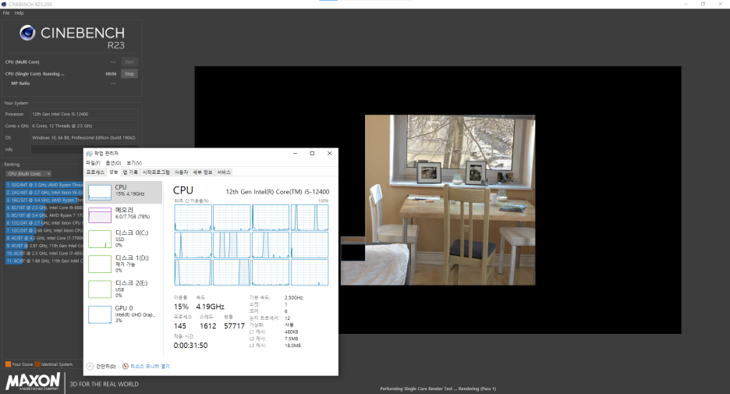The image size is (730, 394).
Task: Click the Task Manager title bar app icon
Action: point(90,153)
